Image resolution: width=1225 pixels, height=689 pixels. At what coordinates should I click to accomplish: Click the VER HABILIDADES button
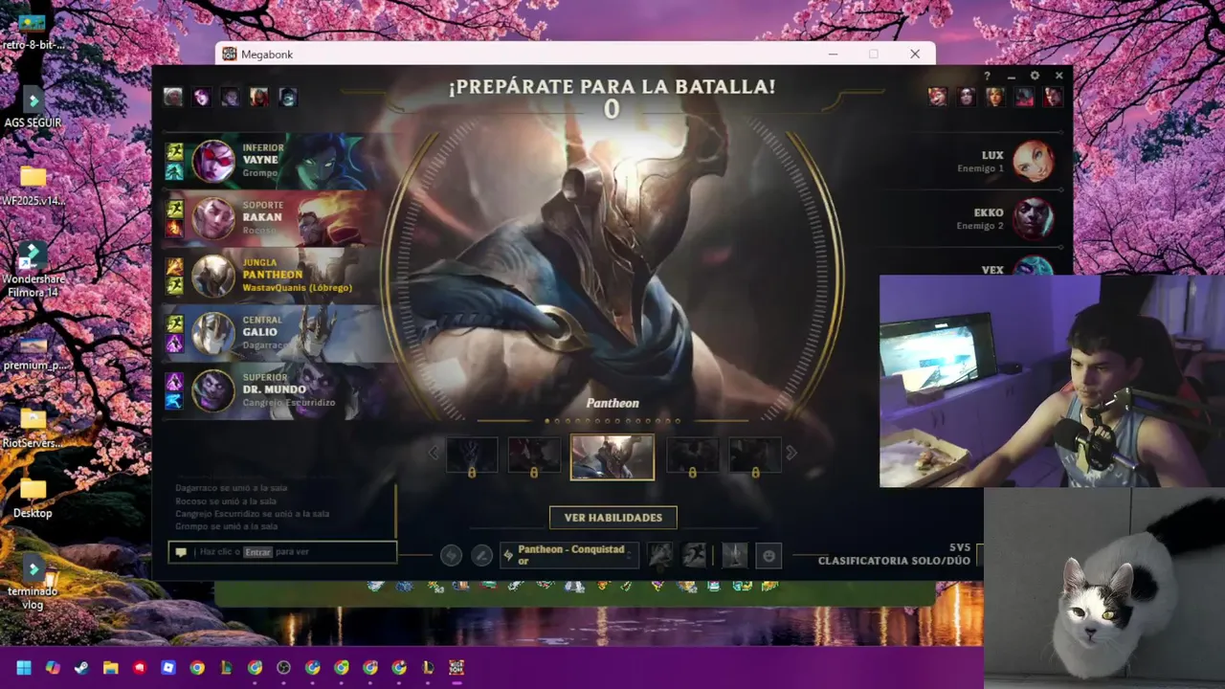click(x=613, y=518)
